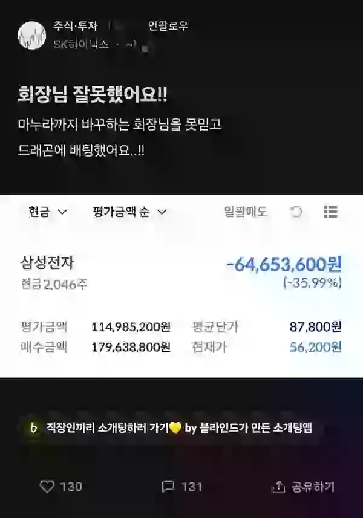Tap the yellow b logo in banner
Viewport: 363px width, 518px height.
[33, 428]
